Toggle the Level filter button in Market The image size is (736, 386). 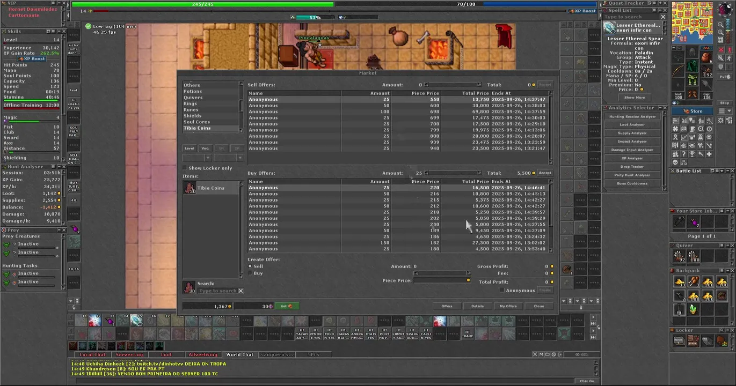tap(189, 148)
